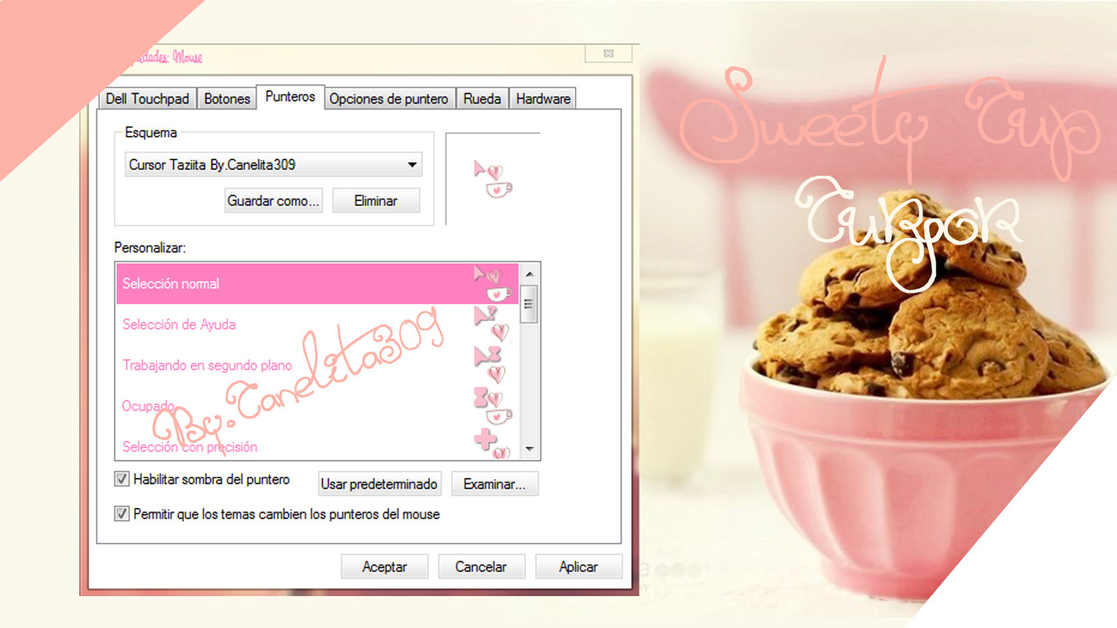Screen dimensions: 1117x628
Task: Open the Hardware tab
Action: (543, 98)
